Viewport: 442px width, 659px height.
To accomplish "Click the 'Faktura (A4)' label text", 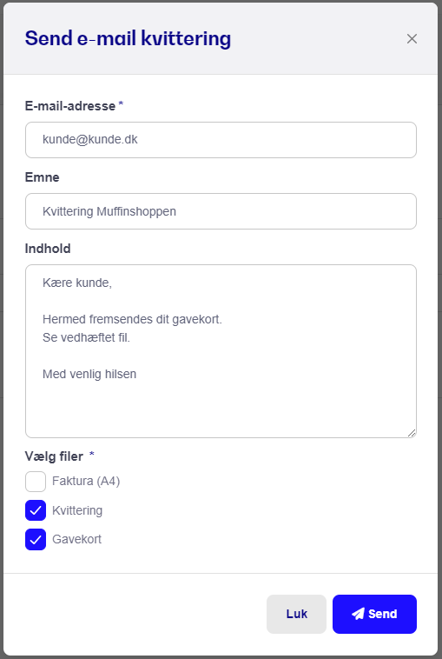I will 86,482.
